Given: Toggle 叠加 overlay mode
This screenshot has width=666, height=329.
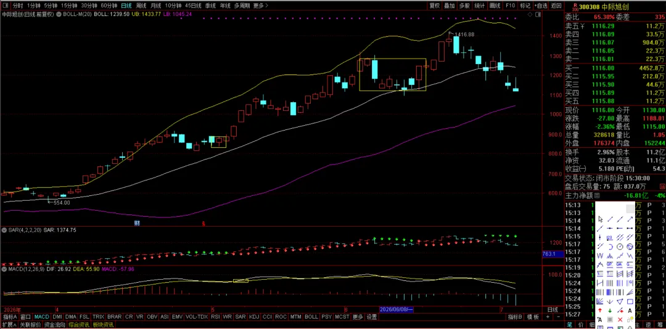Looking at the screenshot, I should [450, 6].
